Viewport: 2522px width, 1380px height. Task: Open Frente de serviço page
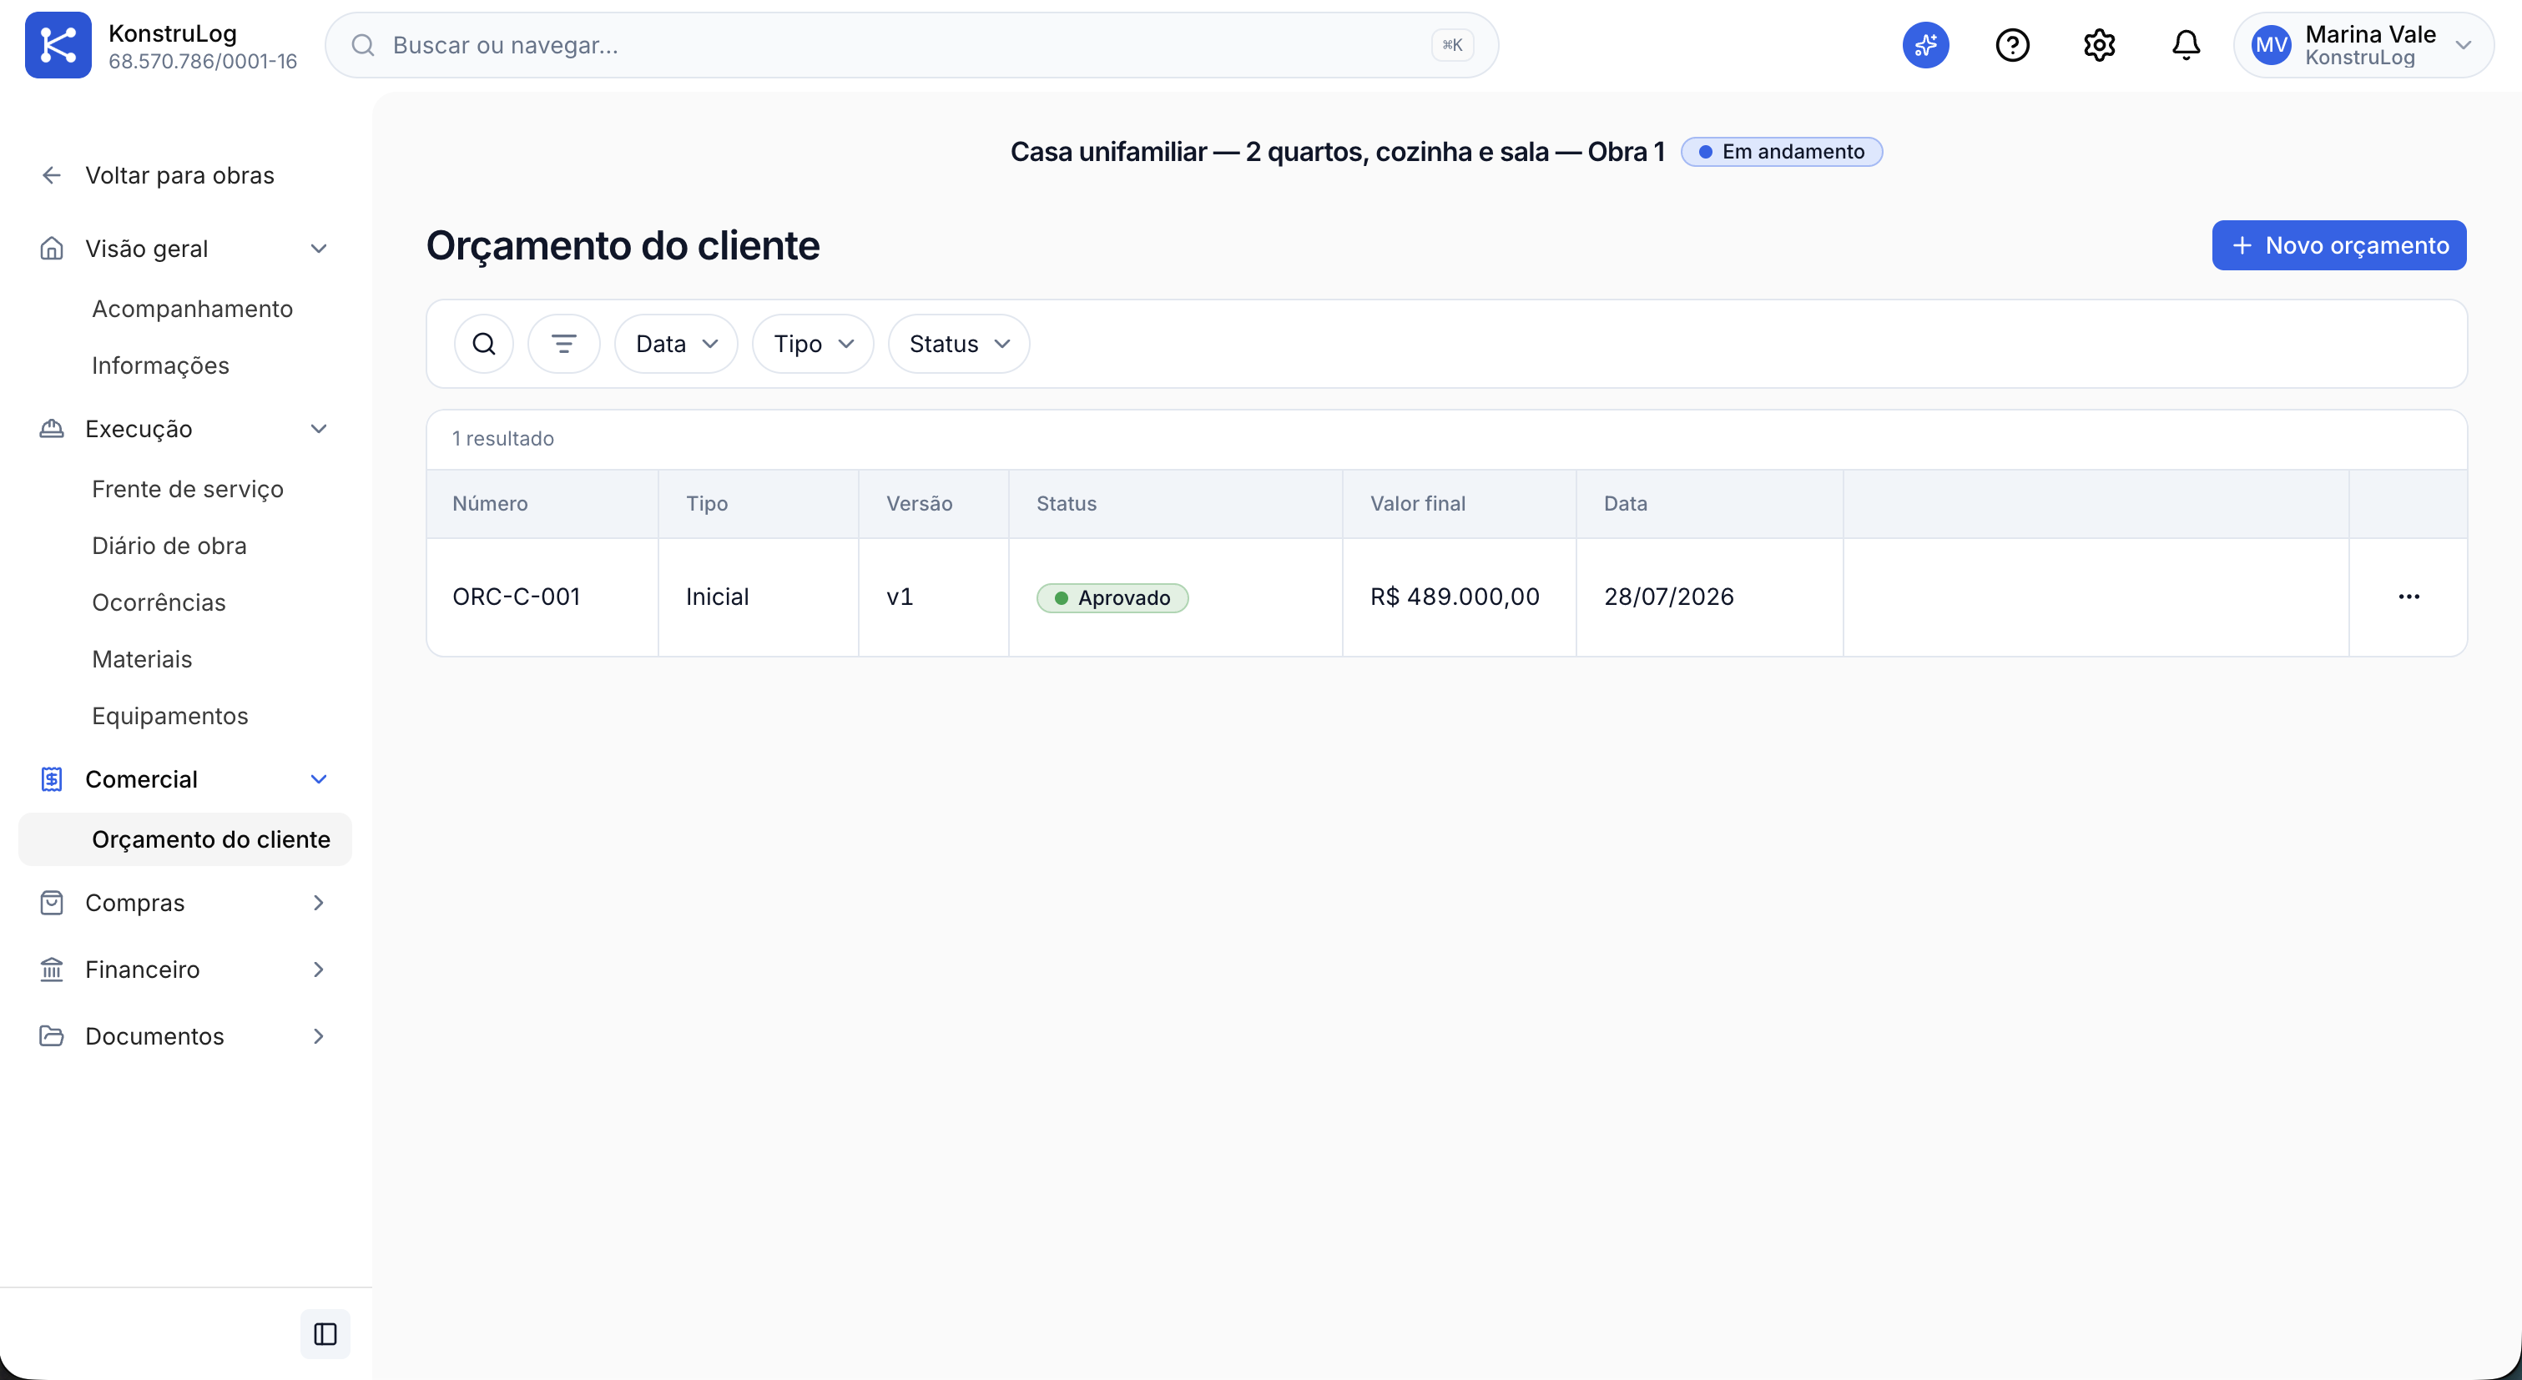point(188,488)
